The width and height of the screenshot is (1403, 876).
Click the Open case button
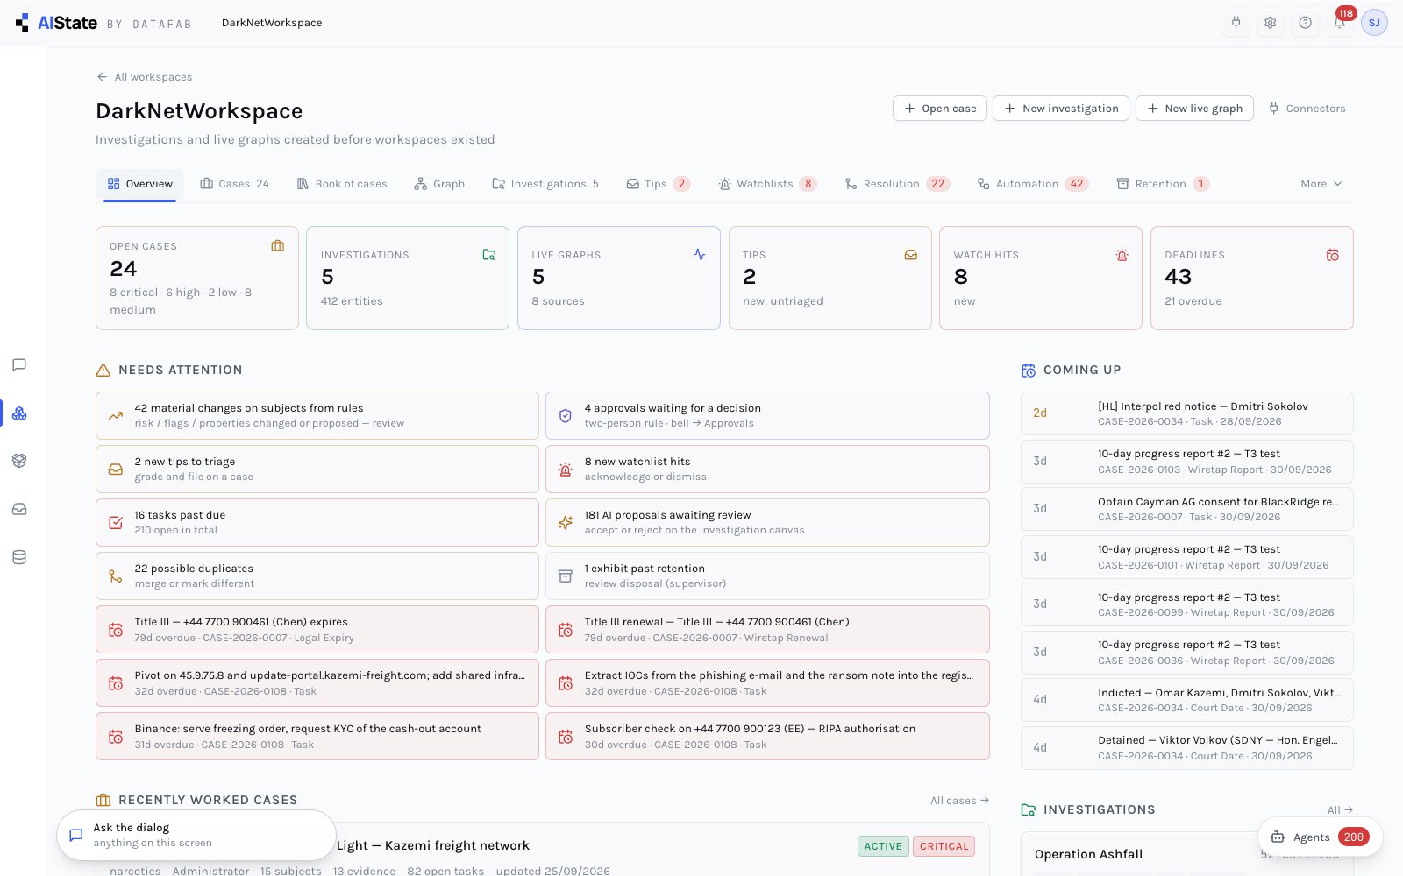(940, 109)
